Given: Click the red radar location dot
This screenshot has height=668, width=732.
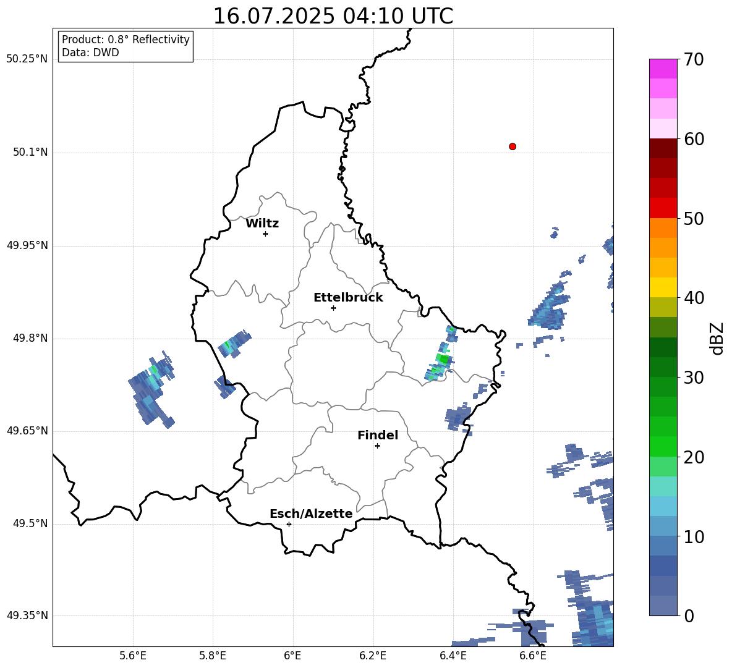Looking at the screenshot, I should click(513, 146).
